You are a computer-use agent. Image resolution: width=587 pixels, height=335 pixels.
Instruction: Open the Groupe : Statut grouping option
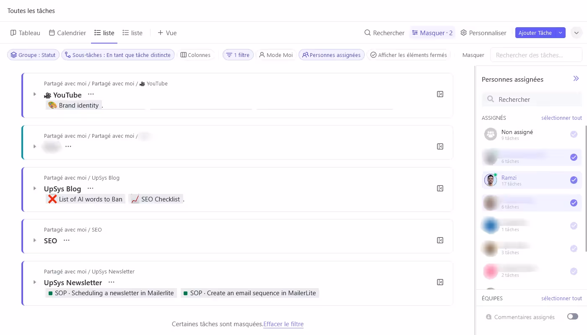point(33,54)
